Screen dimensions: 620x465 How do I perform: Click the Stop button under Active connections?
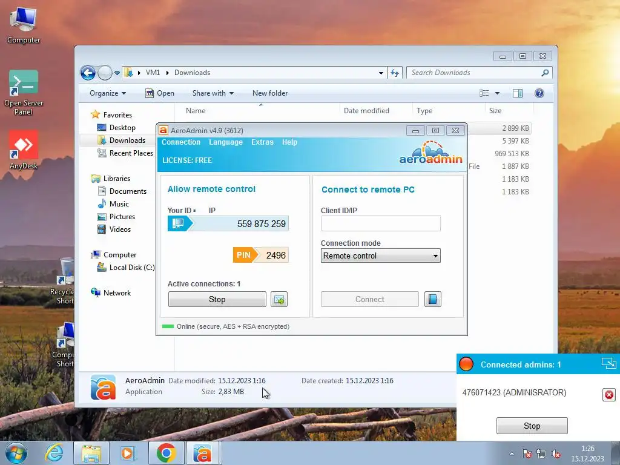pyautogui.click(x=217, y=299)
